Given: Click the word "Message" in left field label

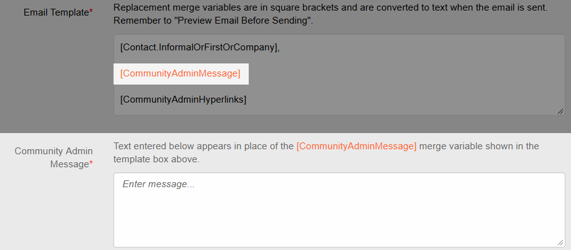Looking at the screenshot, I should pos(70,164).
